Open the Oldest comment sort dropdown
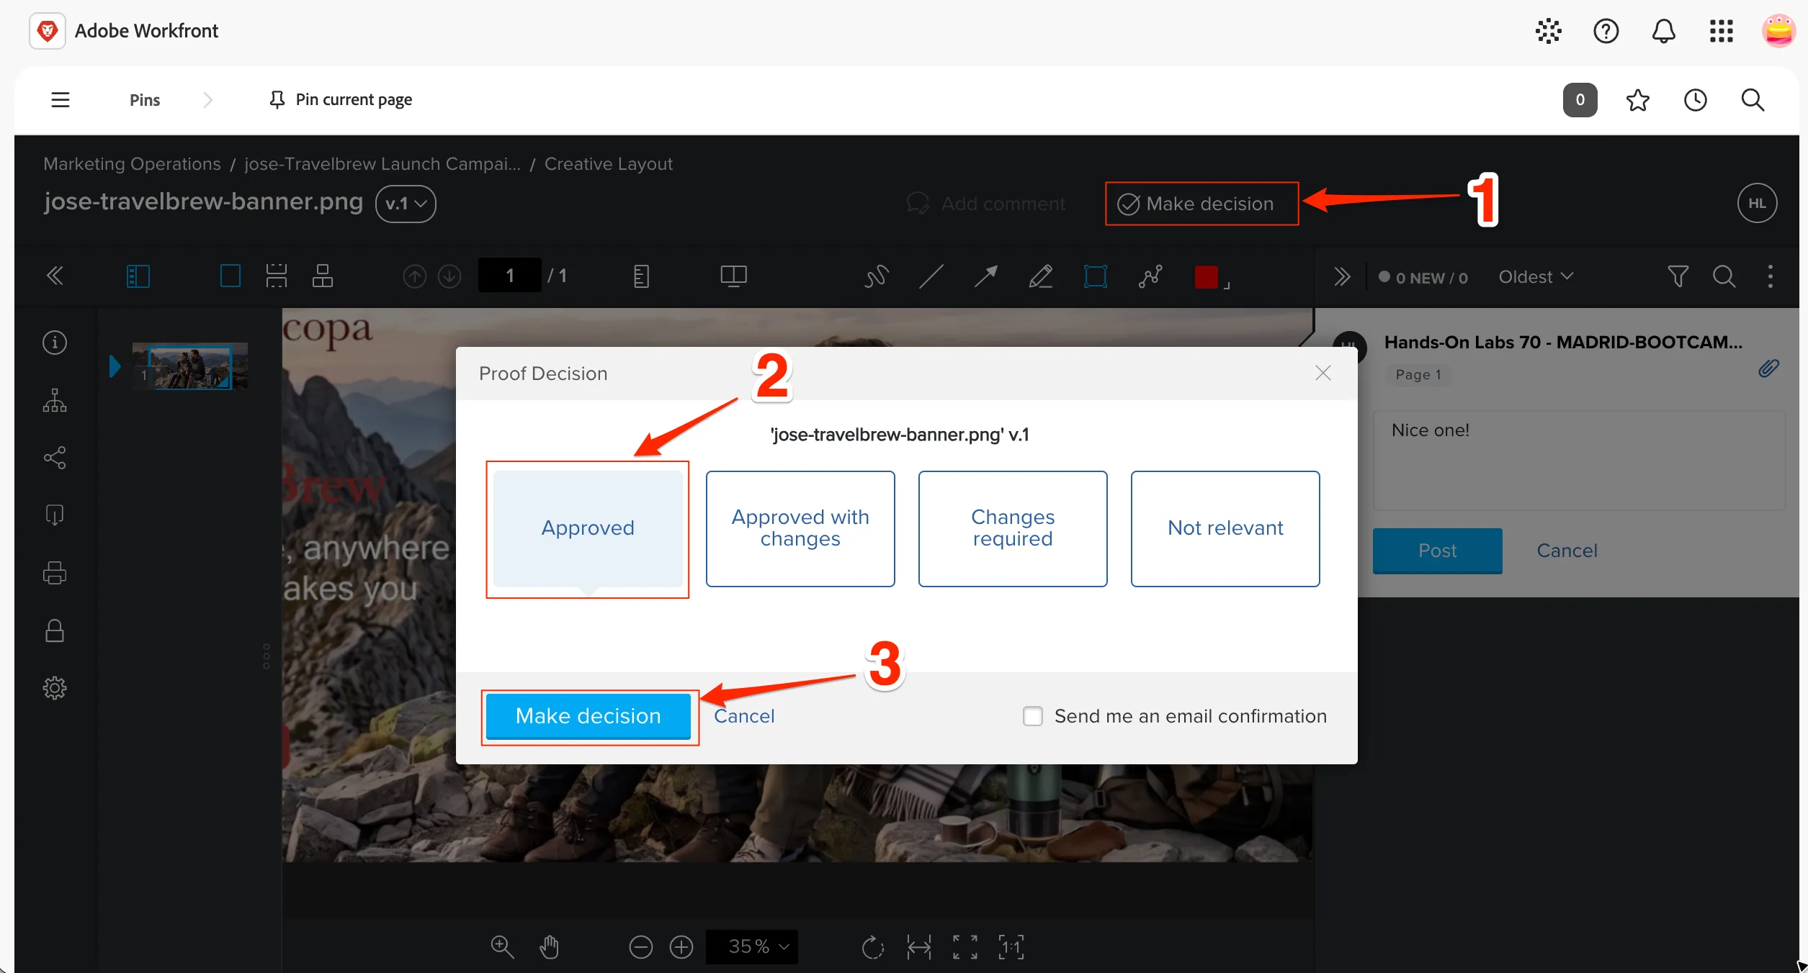1808x973 pixels. click(x=1536, y=277)
